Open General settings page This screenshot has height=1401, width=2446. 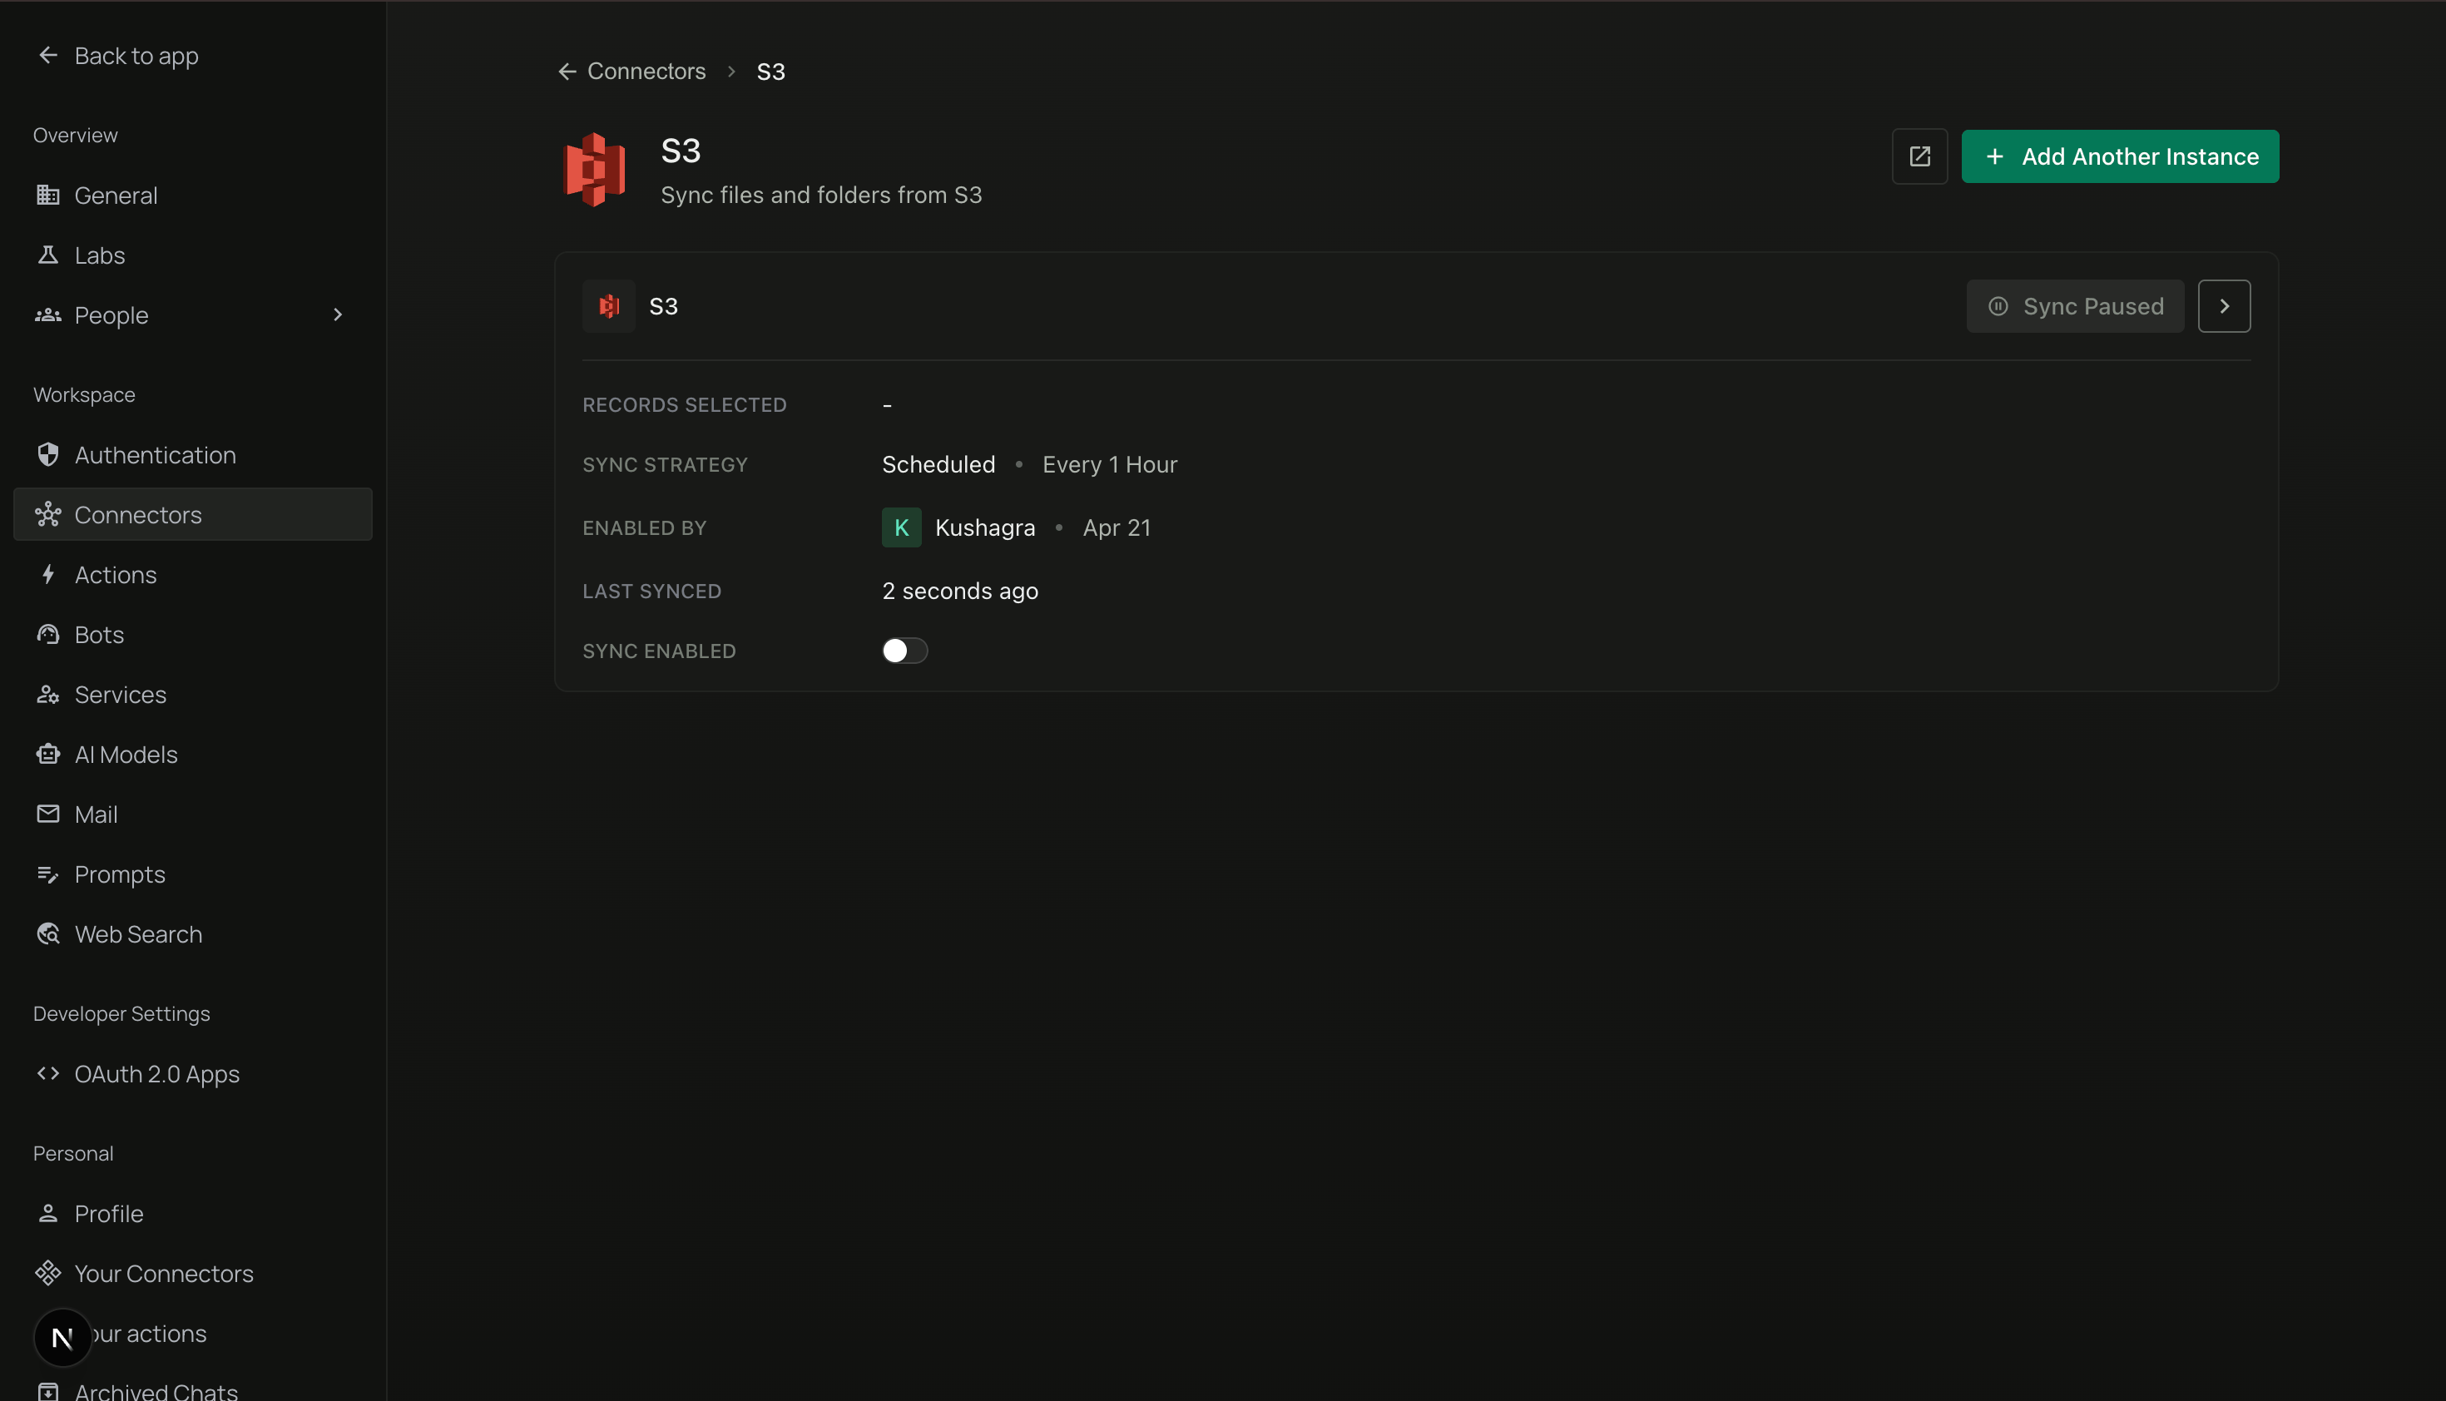(192, 196)
